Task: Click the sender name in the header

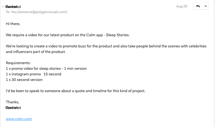Action: [x=13, y=7]
